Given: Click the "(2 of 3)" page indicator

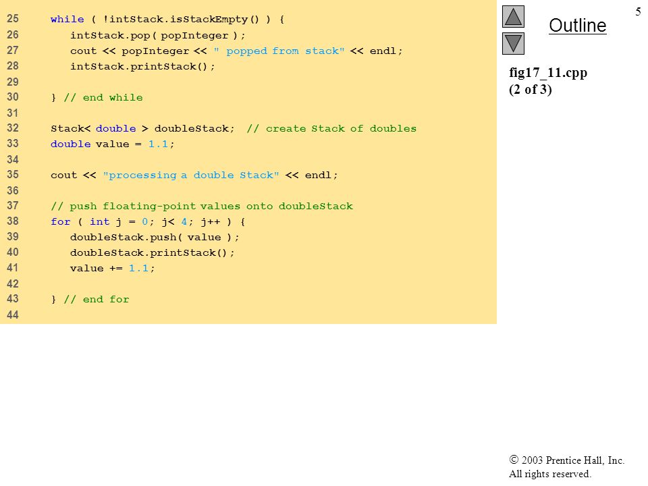Looking at the screenshot, I should tap(531, 90).
